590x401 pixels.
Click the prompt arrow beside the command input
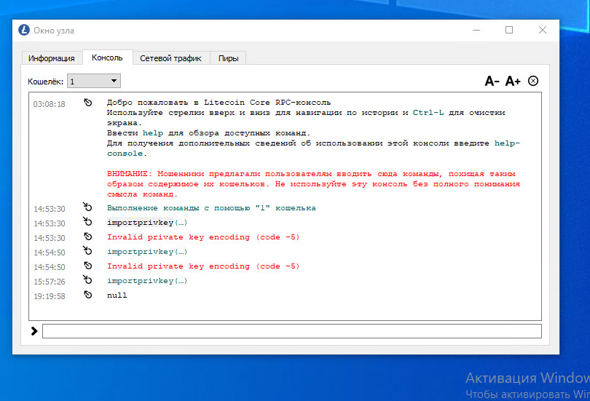click(34, 331)
